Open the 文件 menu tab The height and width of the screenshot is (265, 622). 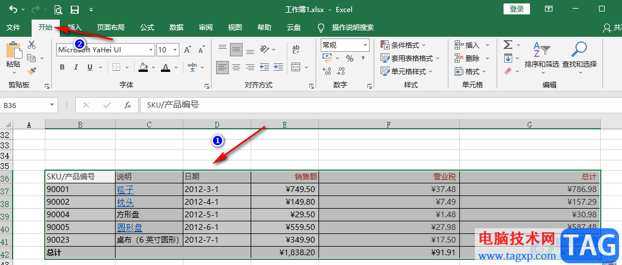[13, 28]
